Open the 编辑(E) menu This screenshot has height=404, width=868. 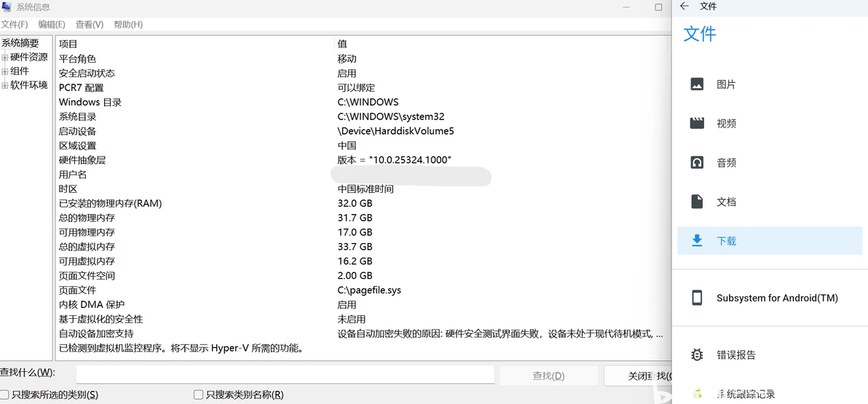[52, 24]
